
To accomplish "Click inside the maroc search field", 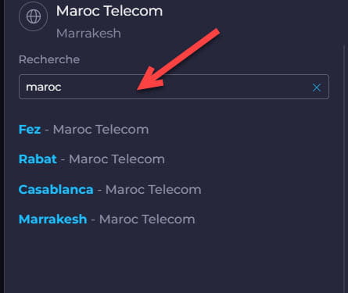I will (174, 87).
